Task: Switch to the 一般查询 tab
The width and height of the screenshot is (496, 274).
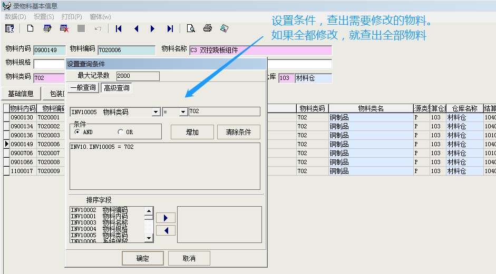Action: pyautogui.click(x=83, y=88)
